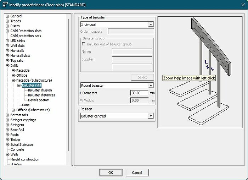This screenshot has width=248, height=180.
Task: Expand the Bottom rails node
Action: (7, 115)
